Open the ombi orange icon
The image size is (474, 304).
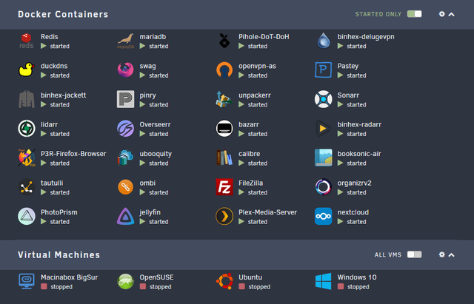[125, 187]
